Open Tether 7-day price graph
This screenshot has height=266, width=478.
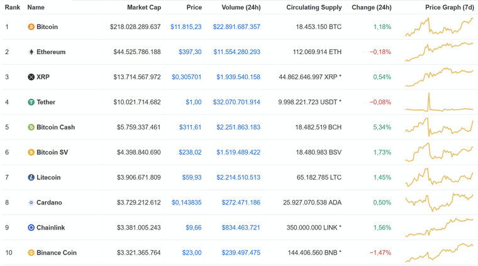point(439,102)
